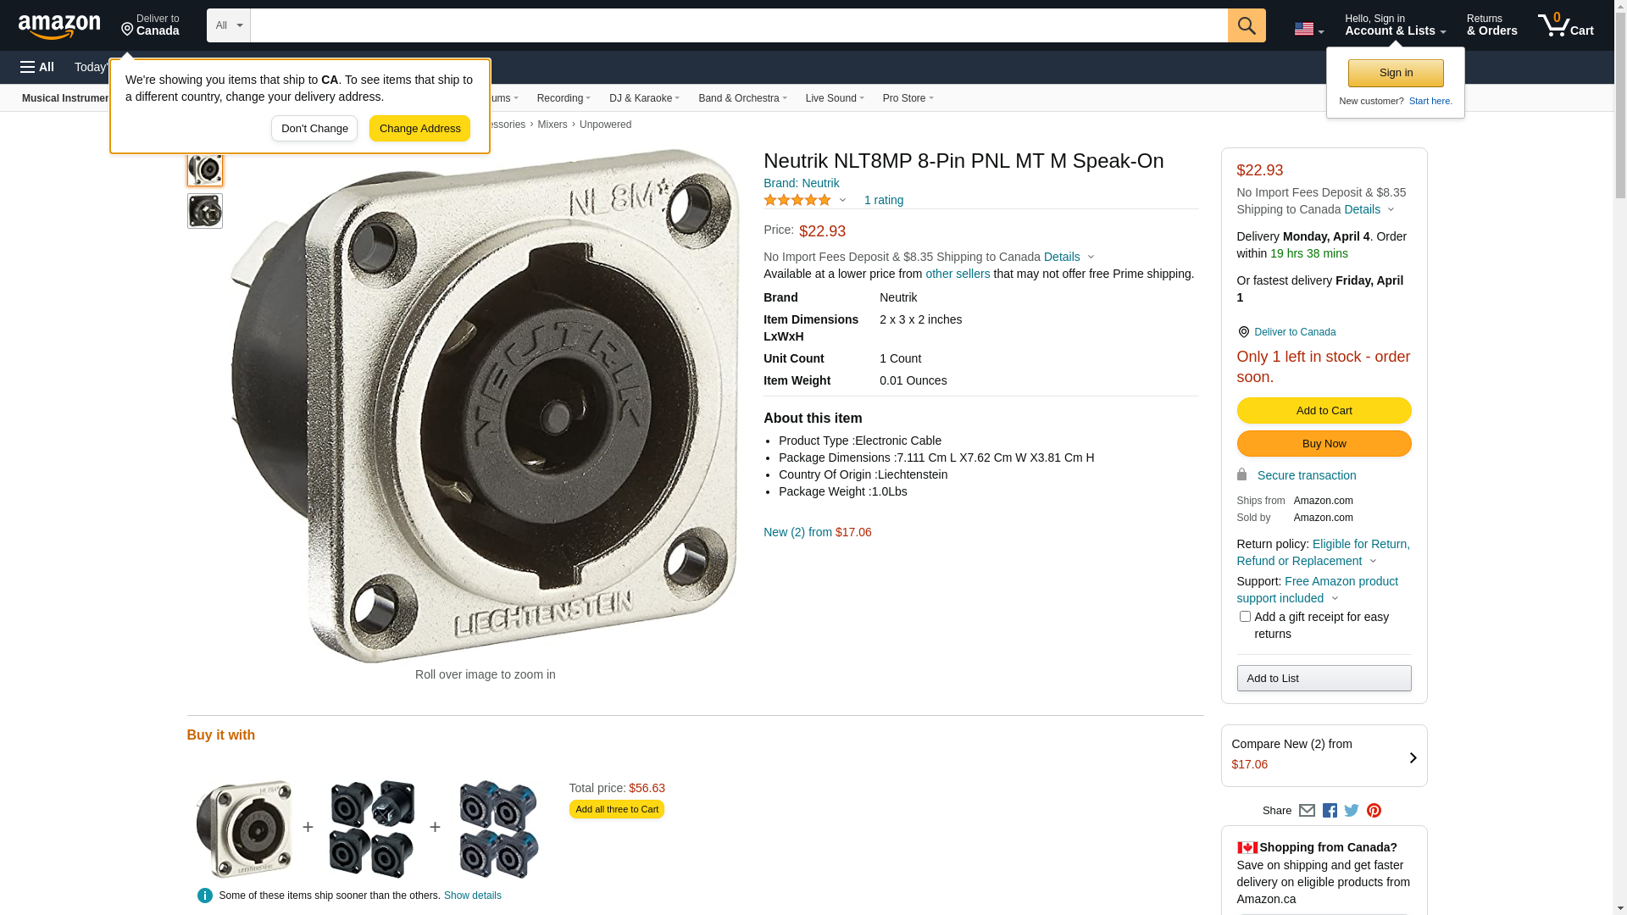
Task: Select the second product thumbnail
Action: coord(205,211)
